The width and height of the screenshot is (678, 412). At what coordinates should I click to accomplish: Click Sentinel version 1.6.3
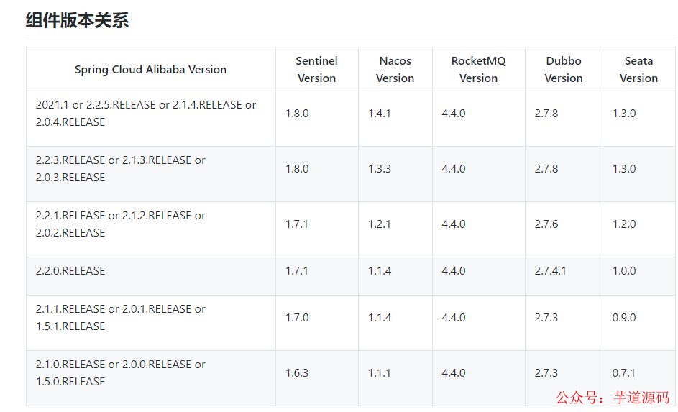click(x=297, y=373)
